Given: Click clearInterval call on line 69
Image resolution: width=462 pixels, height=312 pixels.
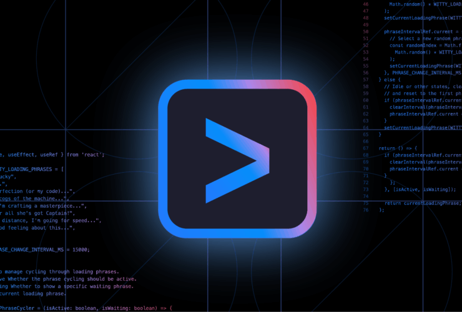Looking at the screenshot, I should pyautogui.click(x=426, y=162).
